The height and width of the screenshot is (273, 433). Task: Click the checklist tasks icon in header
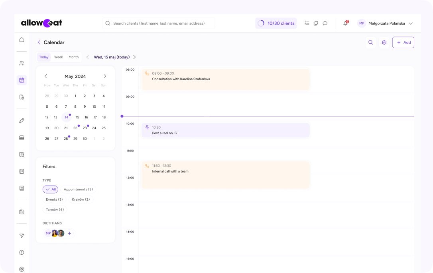tap(307, 23)
